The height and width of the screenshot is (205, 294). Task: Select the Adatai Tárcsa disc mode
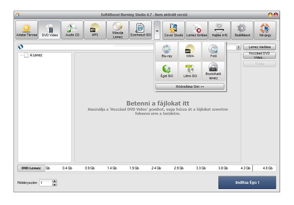26,30
